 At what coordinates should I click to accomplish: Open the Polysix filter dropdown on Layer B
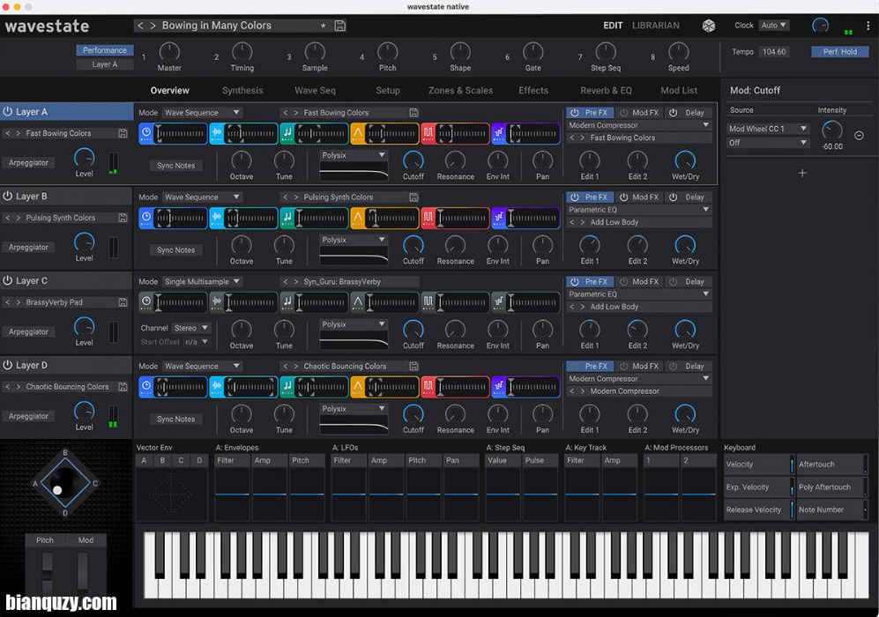coord(354,240)
